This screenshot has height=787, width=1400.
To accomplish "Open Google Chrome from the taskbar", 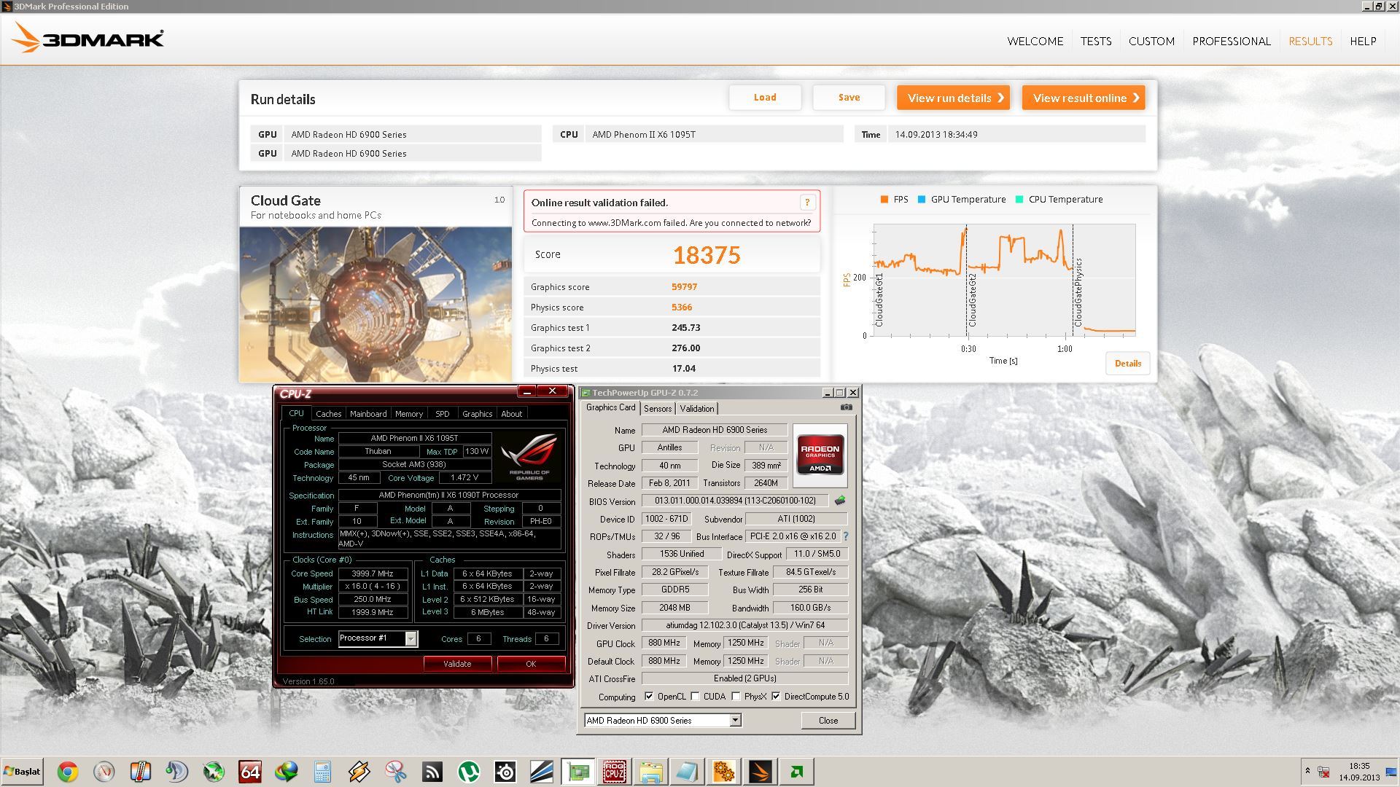I will coord(68,771).
